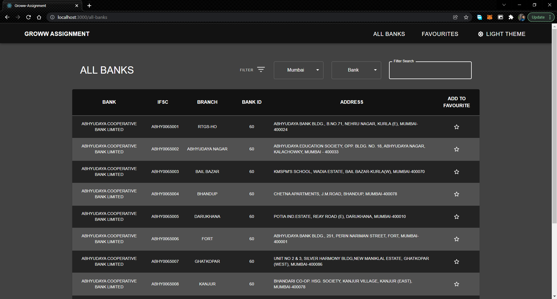
Task: Click the share icon in the address bar
Action: (x=455, y=17)
